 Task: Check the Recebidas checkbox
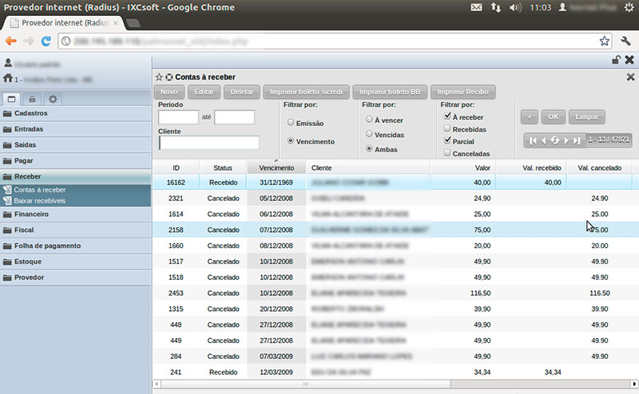447,128
